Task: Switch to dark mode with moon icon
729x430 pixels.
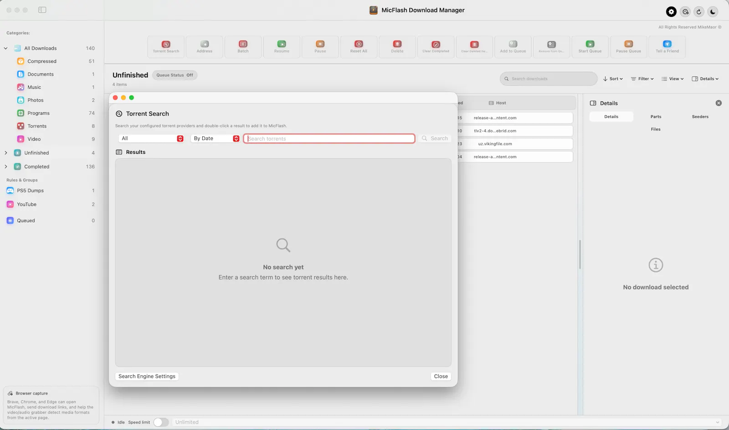Action: click(x=713, y=12)
